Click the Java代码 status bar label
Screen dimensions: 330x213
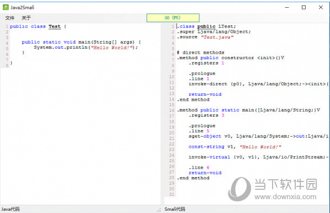pos(10,209)
